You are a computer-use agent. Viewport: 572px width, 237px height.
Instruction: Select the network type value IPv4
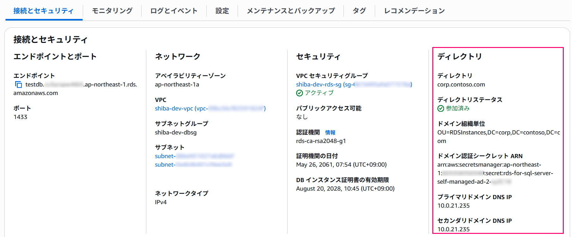click(x=161, y=202)
